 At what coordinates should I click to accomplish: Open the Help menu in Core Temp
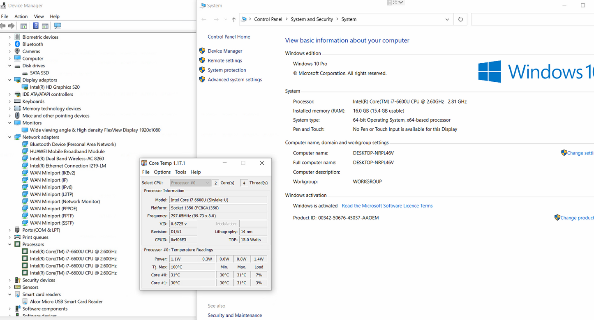click(x=196, y=172)
